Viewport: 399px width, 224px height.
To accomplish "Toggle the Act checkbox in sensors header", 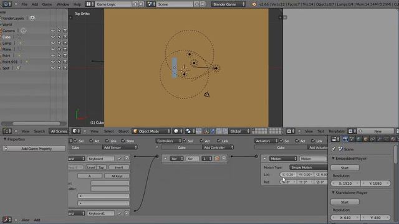I will [91, 141].
